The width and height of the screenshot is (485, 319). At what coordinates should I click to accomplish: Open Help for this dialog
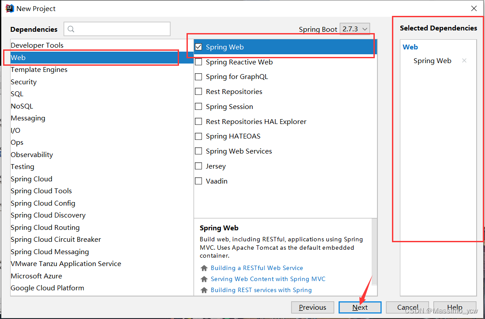[455, 307]
